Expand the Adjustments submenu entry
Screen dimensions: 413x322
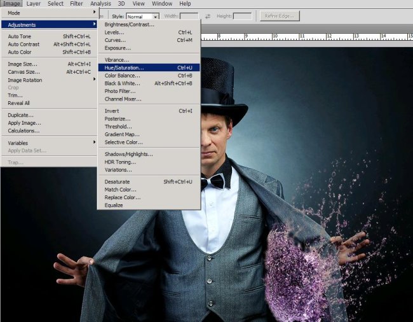tap(50, 25)
